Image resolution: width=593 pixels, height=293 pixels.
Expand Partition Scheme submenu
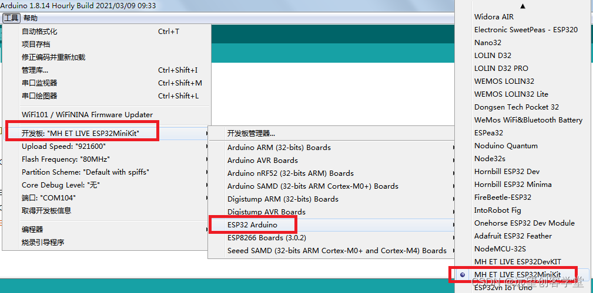[106, 172]
